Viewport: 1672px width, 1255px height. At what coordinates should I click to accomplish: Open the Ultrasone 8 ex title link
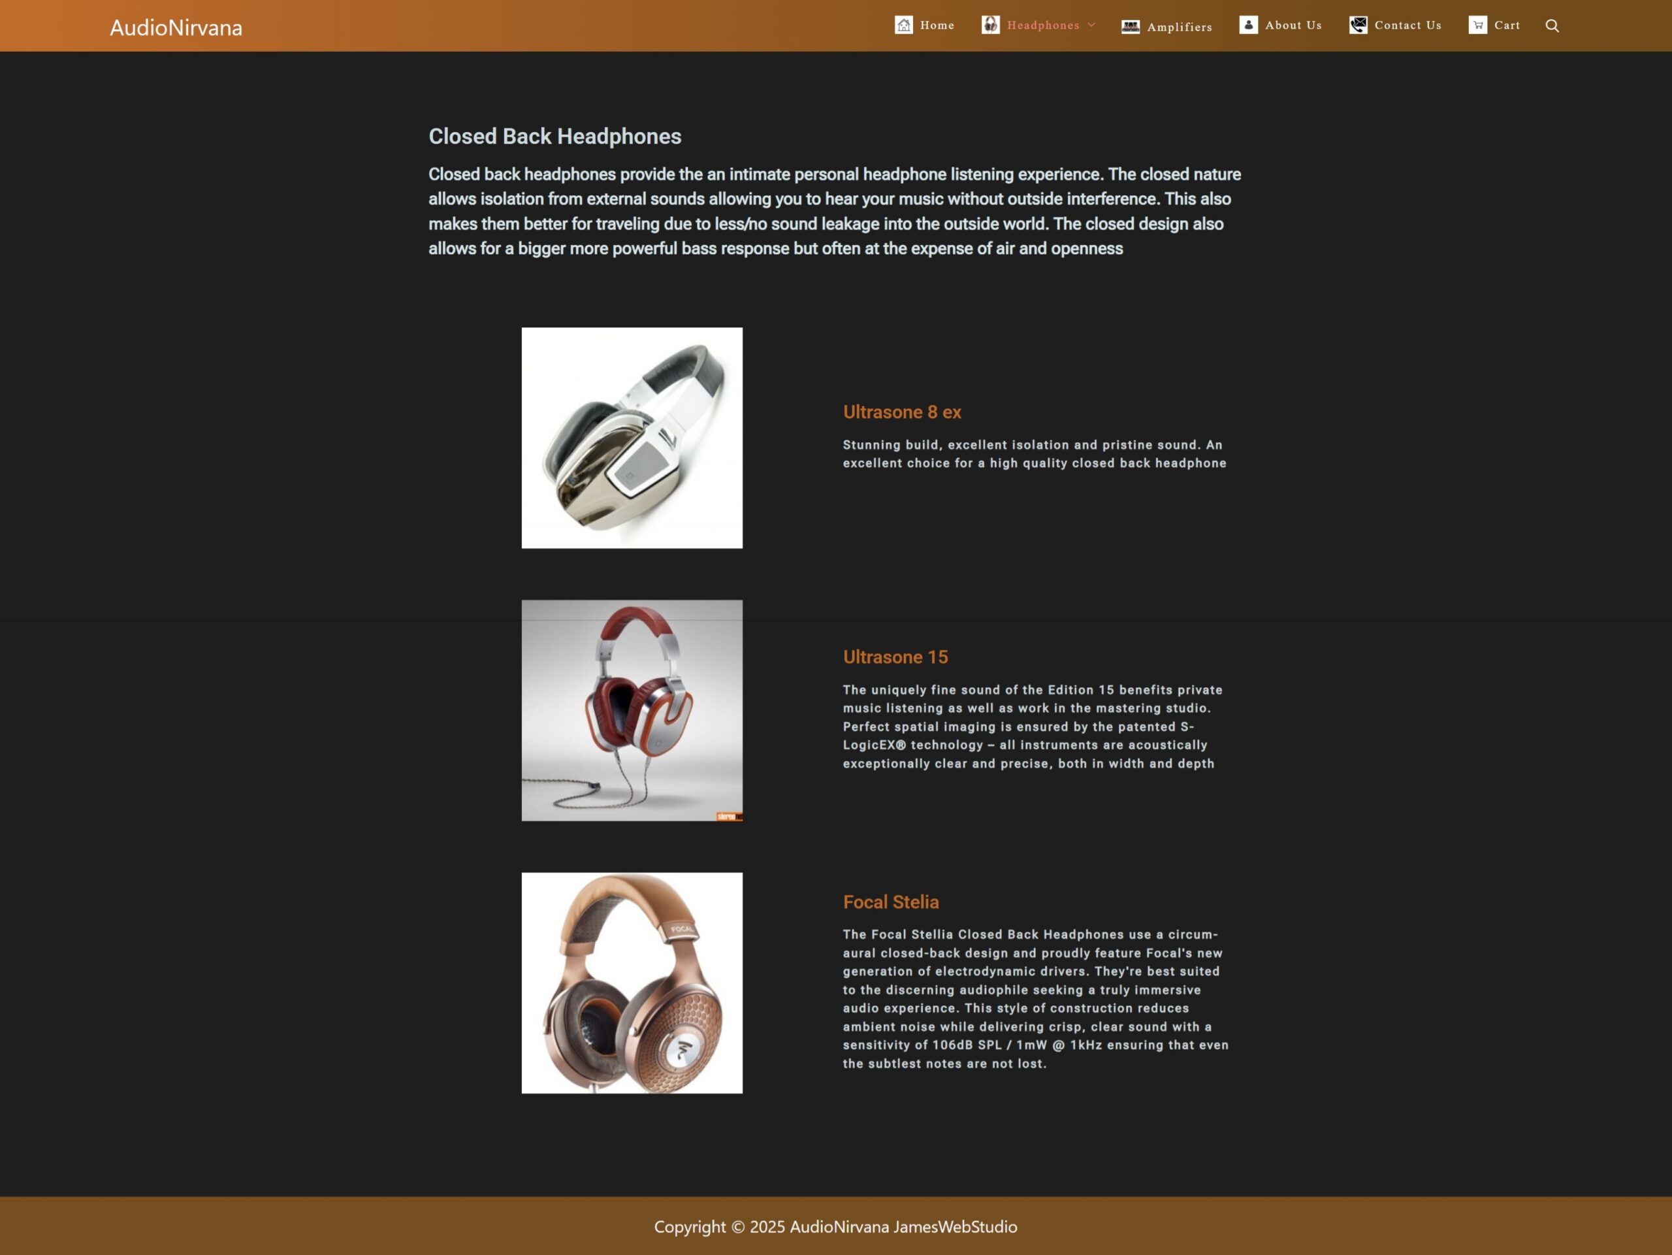pos(902,412)
